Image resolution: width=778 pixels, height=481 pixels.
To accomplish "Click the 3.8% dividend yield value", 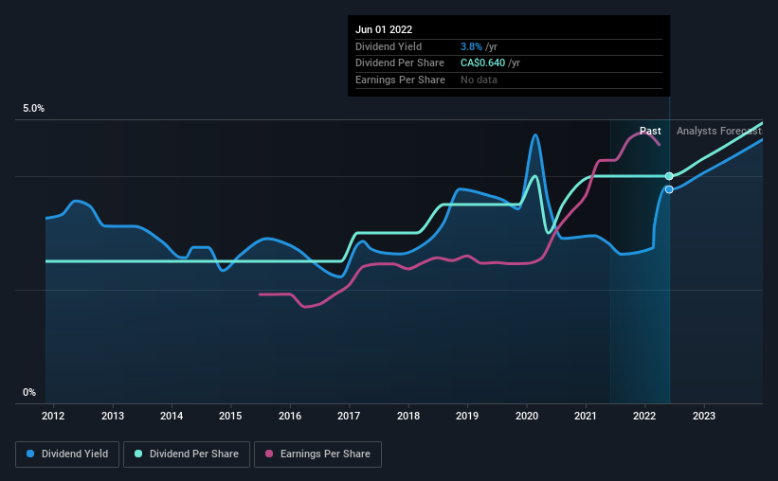I will coord(471,46).
